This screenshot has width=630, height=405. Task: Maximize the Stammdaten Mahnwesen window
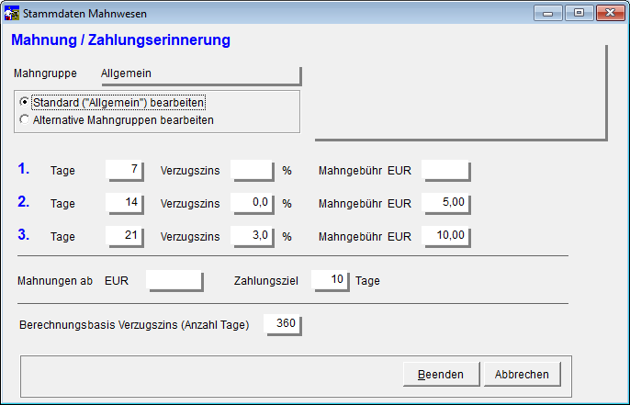tap(579, 13)
